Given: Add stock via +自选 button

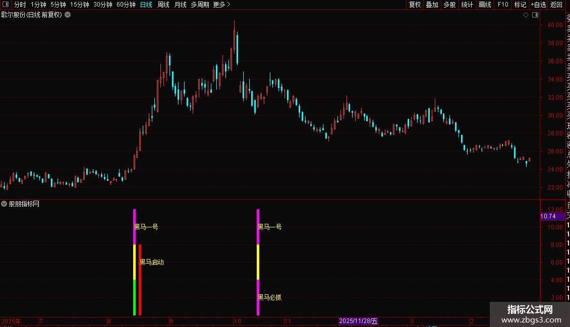Looking at the screenshot, I should pyautogui.click(x=538, y=5).
